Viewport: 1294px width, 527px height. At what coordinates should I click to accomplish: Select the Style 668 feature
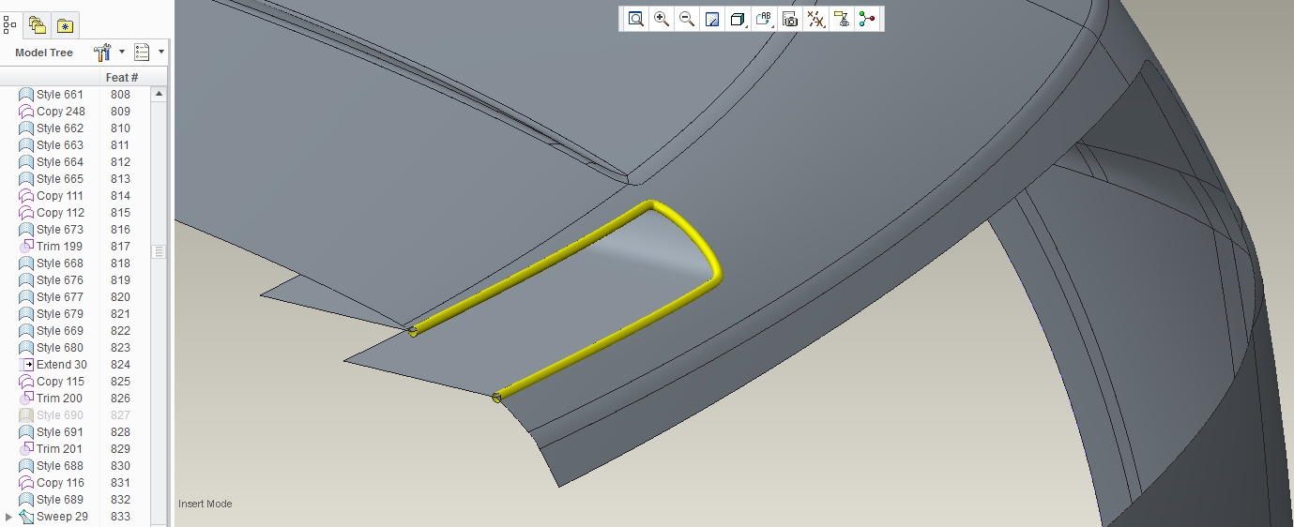click(x=60, y=263)
